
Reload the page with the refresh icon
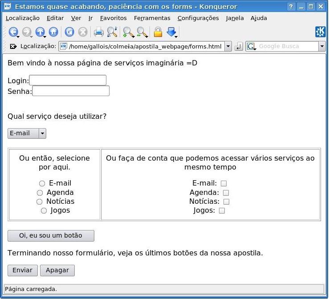pos(69,32)
